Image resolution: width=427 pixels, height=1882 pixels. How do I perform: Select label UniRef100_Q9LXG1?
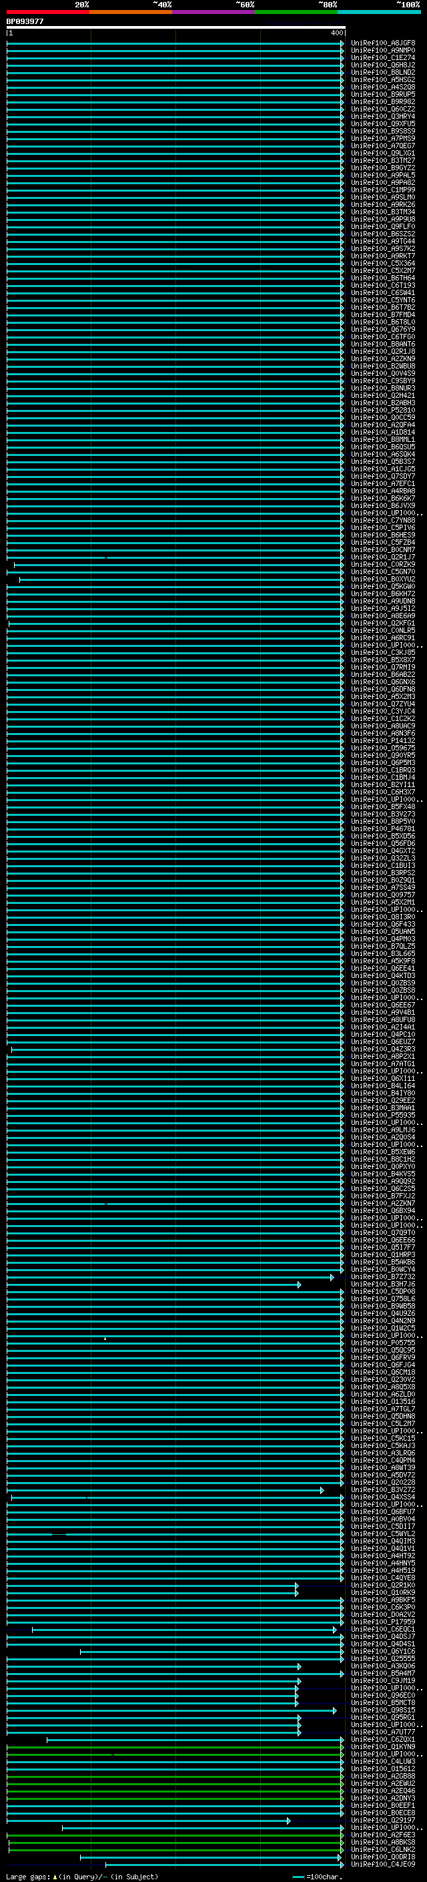coord(383,153)
